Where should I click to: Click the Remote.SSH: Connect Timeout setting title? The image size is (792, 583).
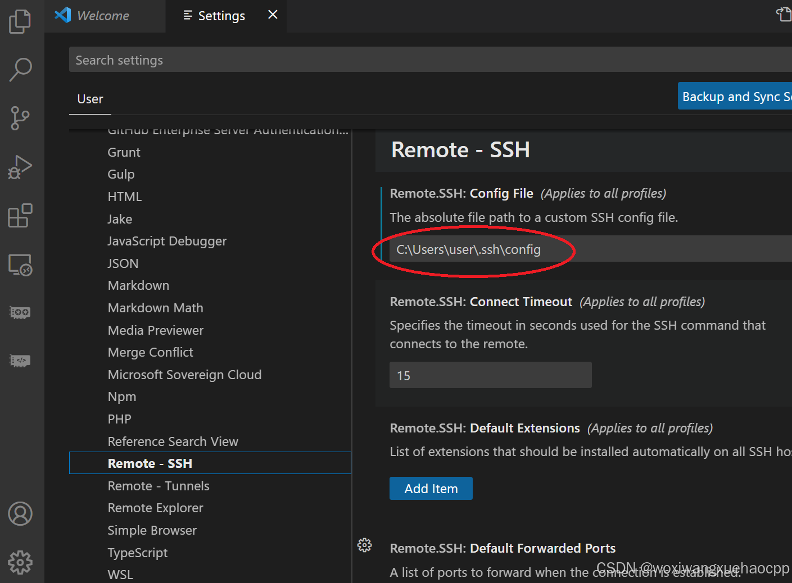click(x=481, y=302)
